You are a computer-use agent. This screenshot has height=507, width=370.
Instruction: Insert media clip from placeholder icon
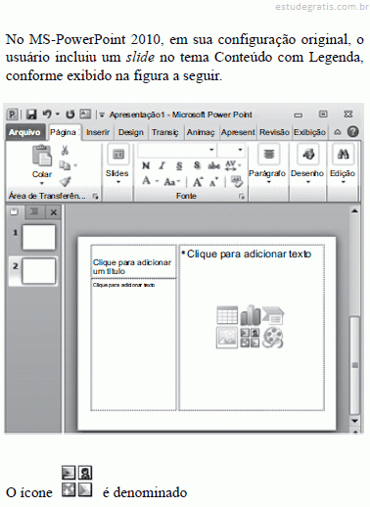273,338
